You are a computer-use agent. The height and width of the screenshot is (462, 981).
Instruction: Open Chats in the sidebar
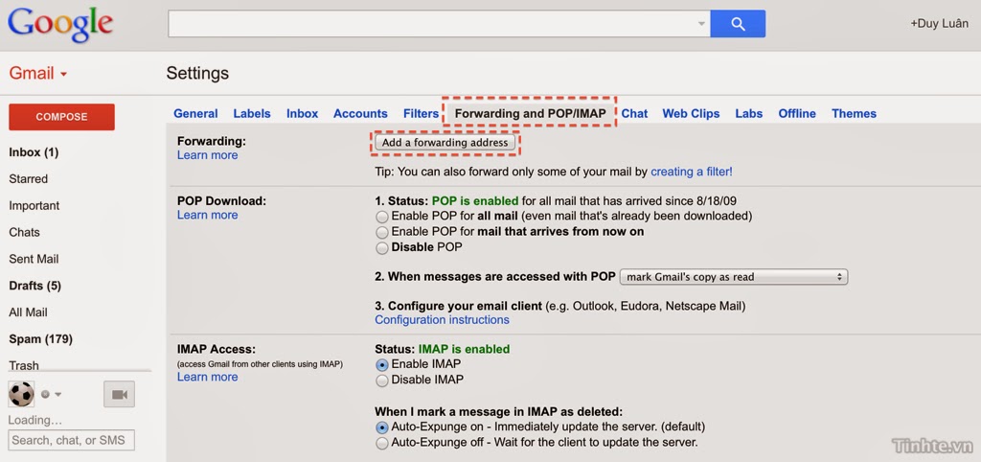coord(24,232)
